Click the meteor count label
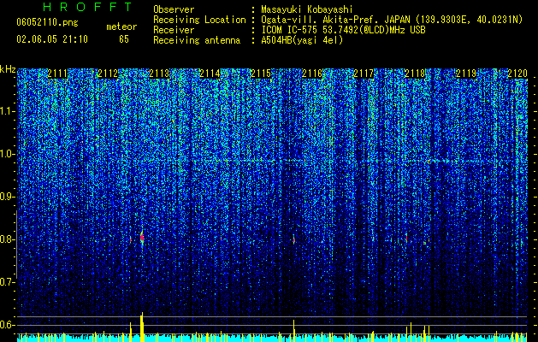Screen dimensions: 538x342 121,27
